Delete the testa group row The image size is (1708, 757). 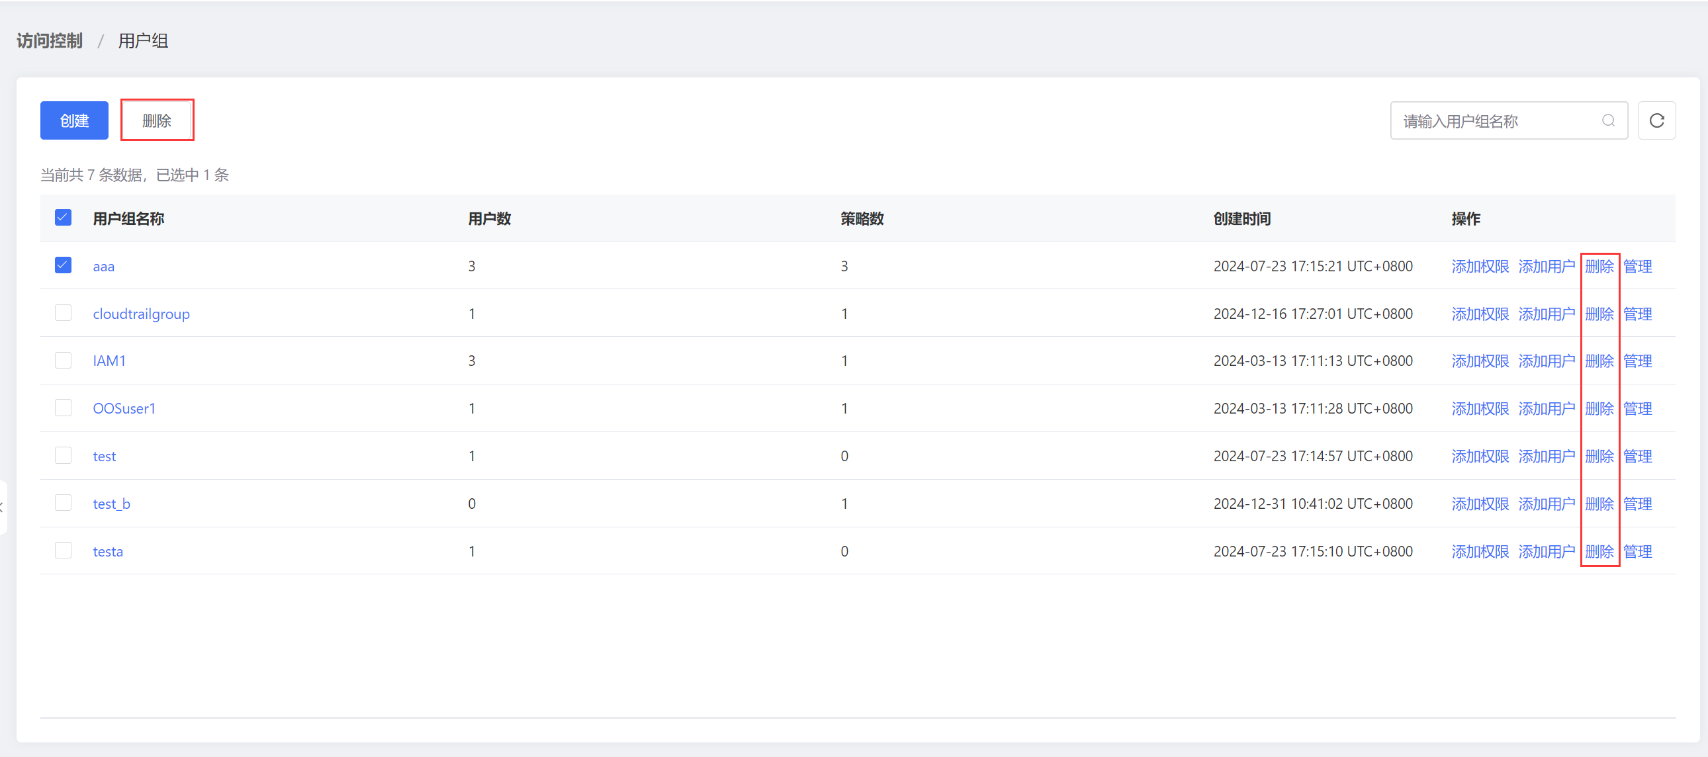tap(1599, 551)
